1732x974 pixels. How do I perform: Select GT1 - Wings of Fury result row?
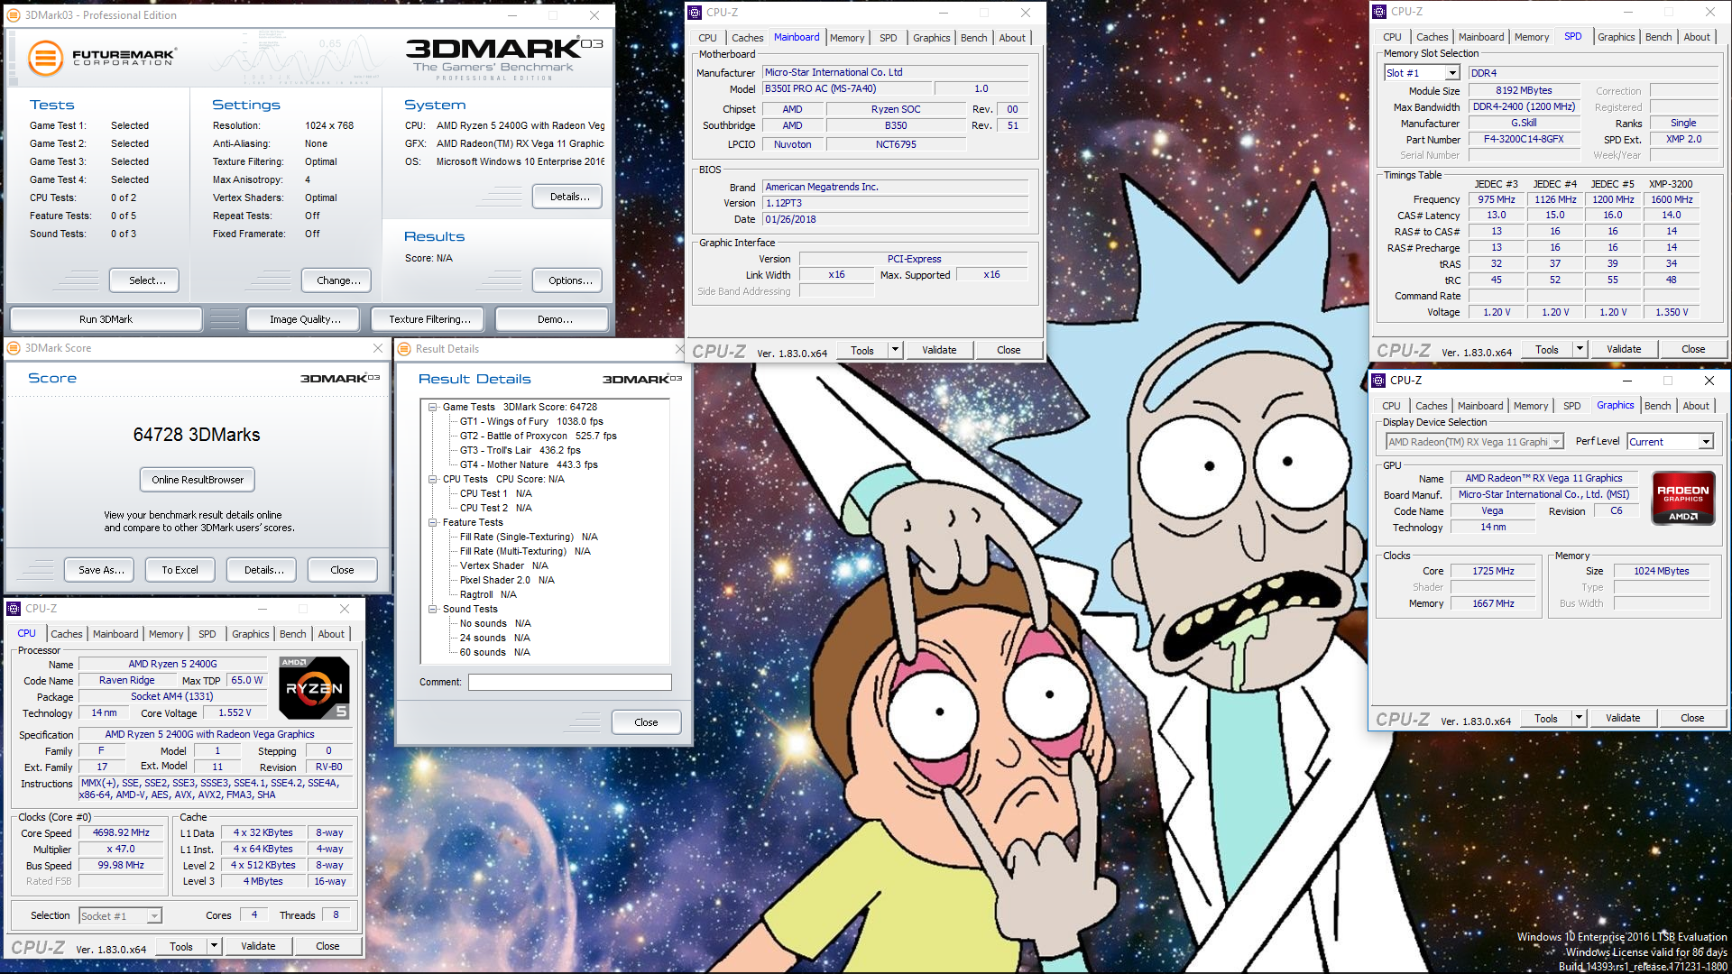(531, 421)
